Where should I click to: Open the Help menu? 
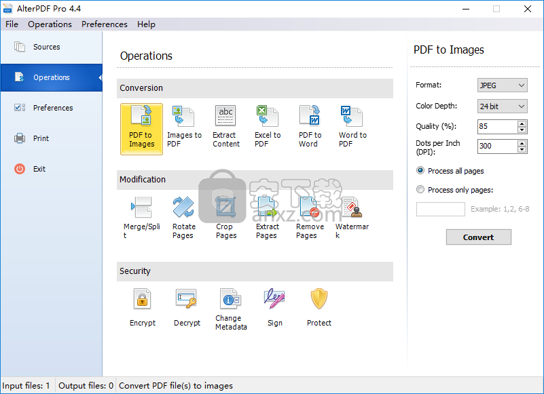click(x=146, y=24)
